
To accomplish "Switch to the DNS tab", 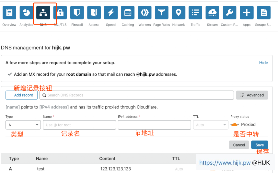I will pyautogui.click(x=43, y=12).
